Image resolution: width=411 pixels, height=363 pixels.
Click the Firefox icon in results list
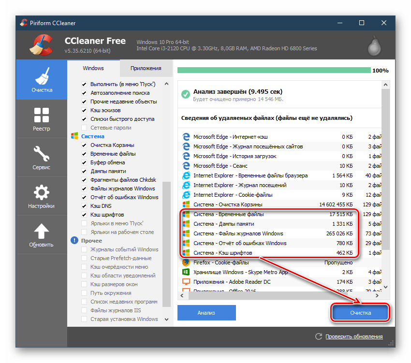186,262
